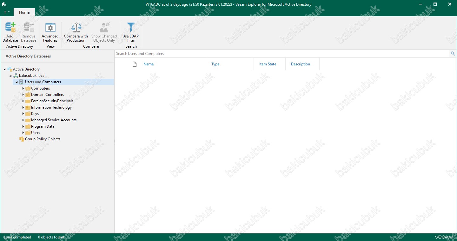Viewport: 457px width, 241px height.
Task: Sort by the Name column header
Action: tap(149, 64)
